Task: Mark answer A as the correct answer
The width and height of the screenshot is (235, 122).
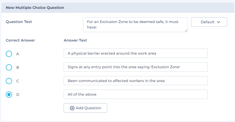Action: (x=9, y=54)
